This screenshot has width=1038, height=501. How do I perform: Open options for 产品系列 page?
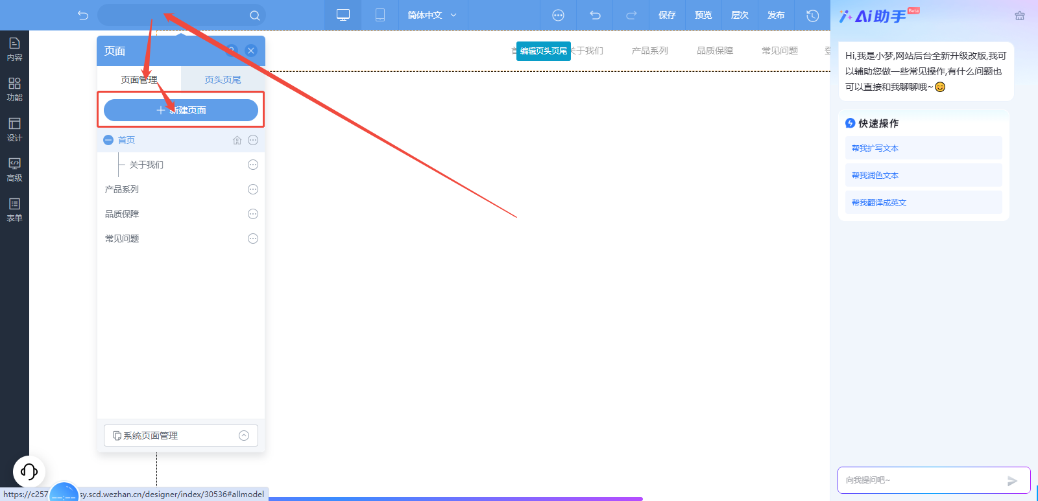(253, 189)
